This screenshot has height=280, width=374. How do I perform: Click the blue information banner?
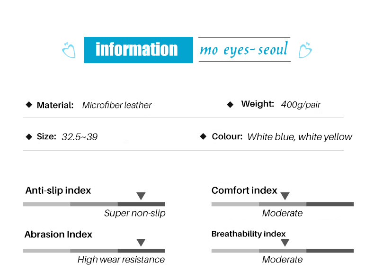(138, 50)
